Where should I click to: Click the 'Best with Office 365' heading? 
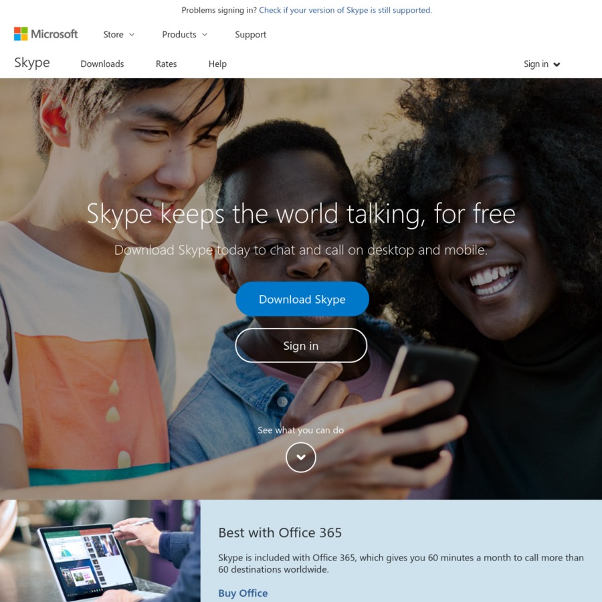(x=280, y=533)
